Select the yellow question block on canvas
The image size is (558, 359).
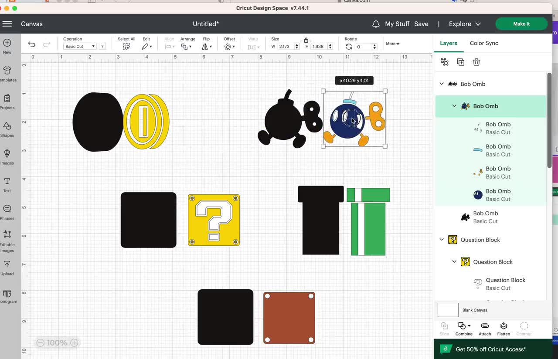point(214,220)
